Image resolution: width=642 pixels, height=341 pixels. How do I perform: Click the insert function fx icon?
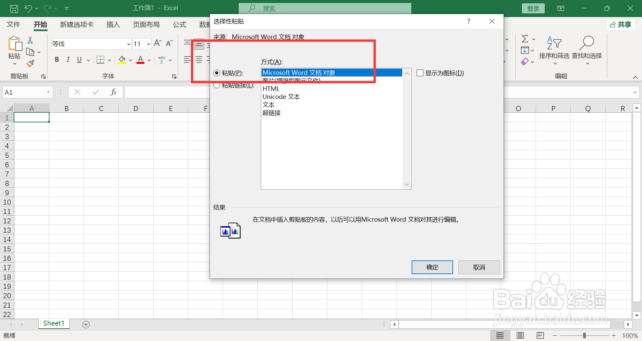coord(113,92)
